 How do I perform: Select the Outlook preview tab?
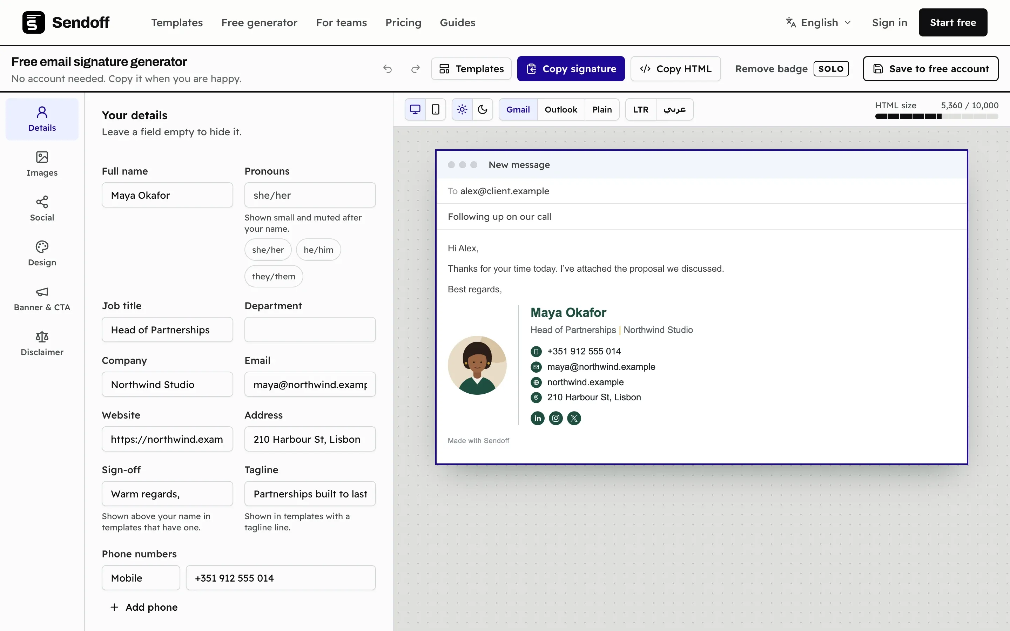pyautogui.click(x=561, y=109)
